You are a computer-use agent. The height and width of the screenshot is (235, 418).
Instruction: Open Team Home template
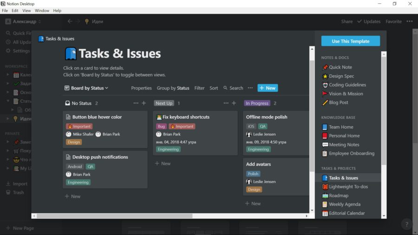click(x=338, y=127)
